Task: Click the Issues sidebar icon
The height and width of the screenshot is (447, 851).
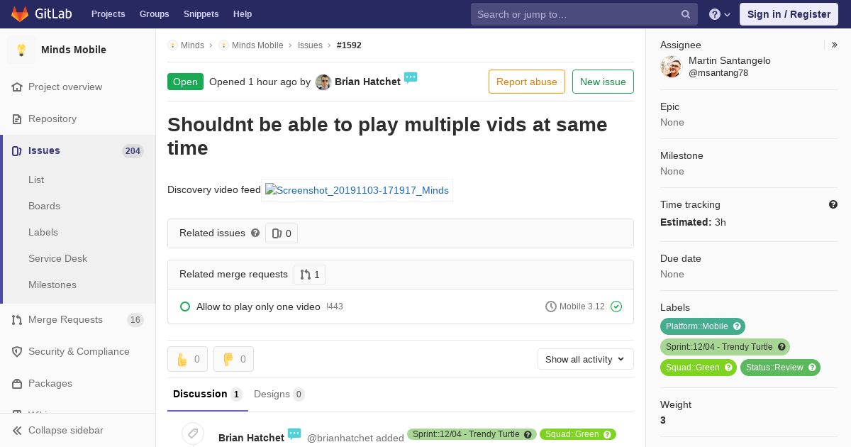Action: click(17, 150)
